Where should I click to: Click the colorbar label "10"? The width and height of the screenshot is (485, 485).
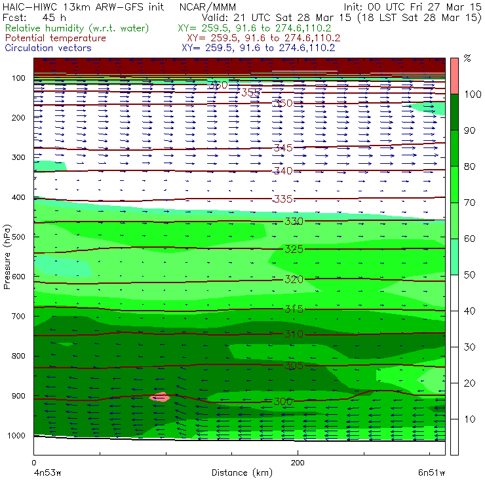[469, 419]
